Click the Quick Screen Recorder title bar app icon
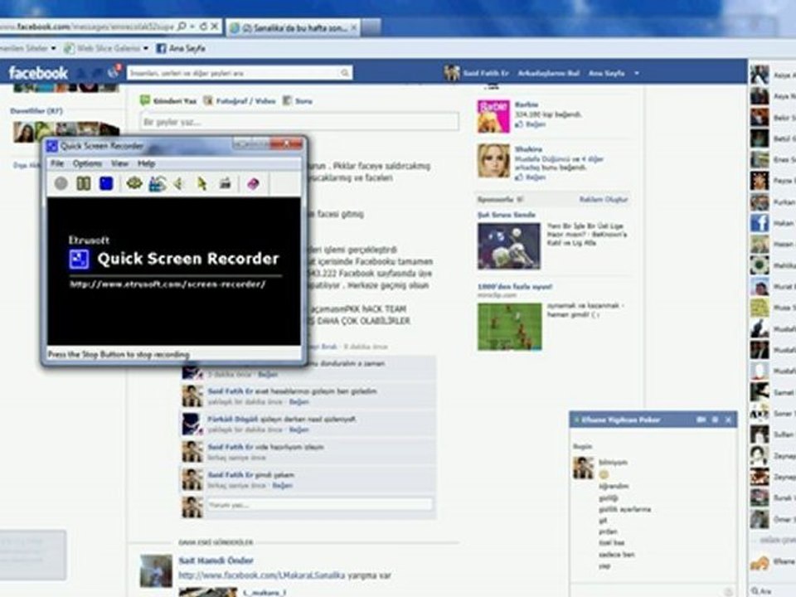The height and width of the screenshot is (597, 796). point(51,146)
